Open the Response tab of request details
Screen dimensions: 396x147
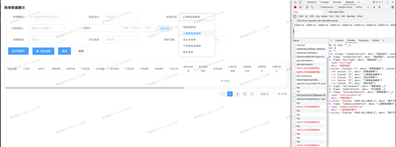tap(364, 40)
